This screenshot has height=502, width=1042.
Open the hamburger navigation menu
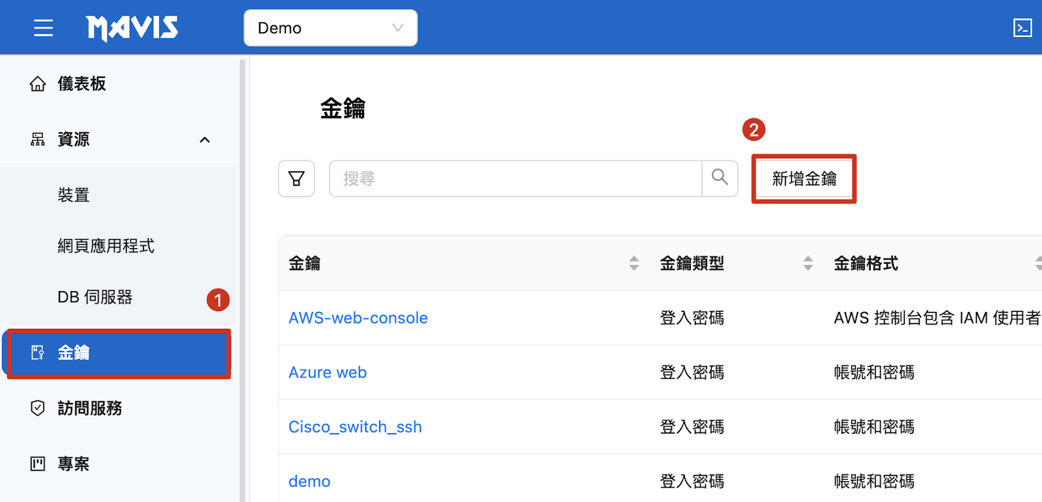[x=43, y=28]
